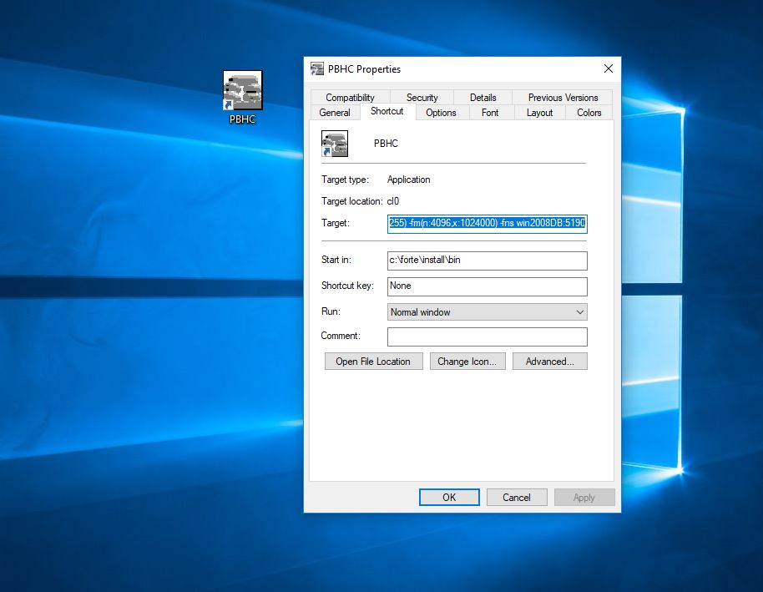Viewport: 763px width, 592px height.
Task: Focus the Shortcut key field
Action: (487, 286)
